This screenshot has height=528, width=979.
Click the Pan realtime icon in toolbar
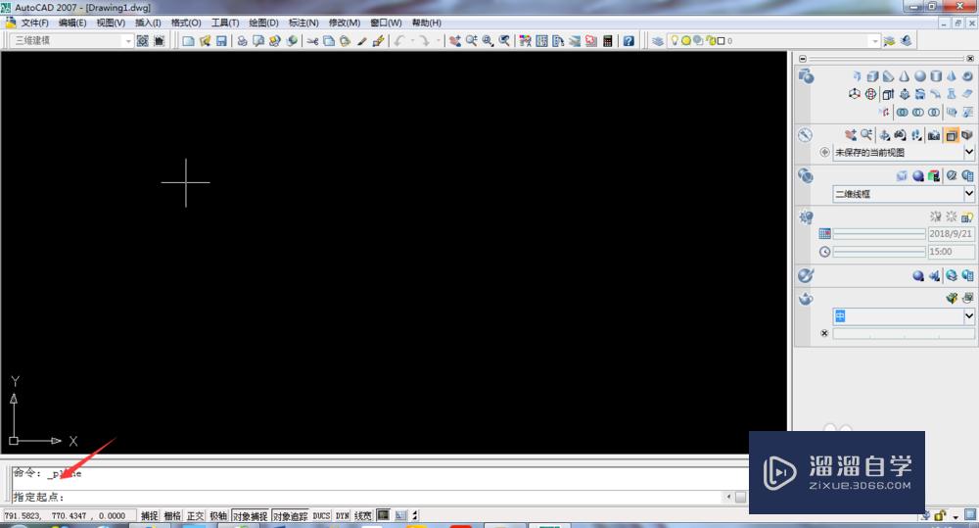(454, 40)
